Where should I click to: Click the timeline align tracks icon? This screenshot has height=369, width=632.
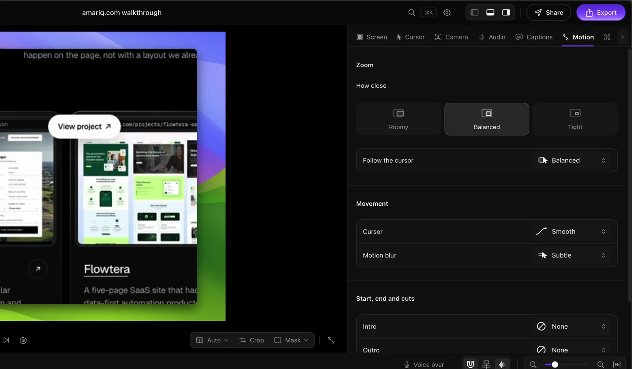[486, 364]
